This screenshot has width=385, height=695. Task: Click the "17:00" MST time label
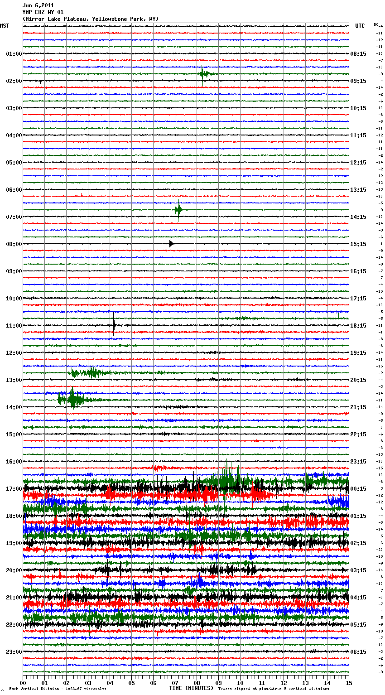[x=14, y=489]
